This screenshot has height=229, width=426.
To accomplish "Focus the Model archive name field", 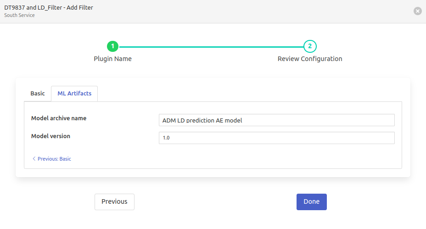I will [x=276, y=120].
